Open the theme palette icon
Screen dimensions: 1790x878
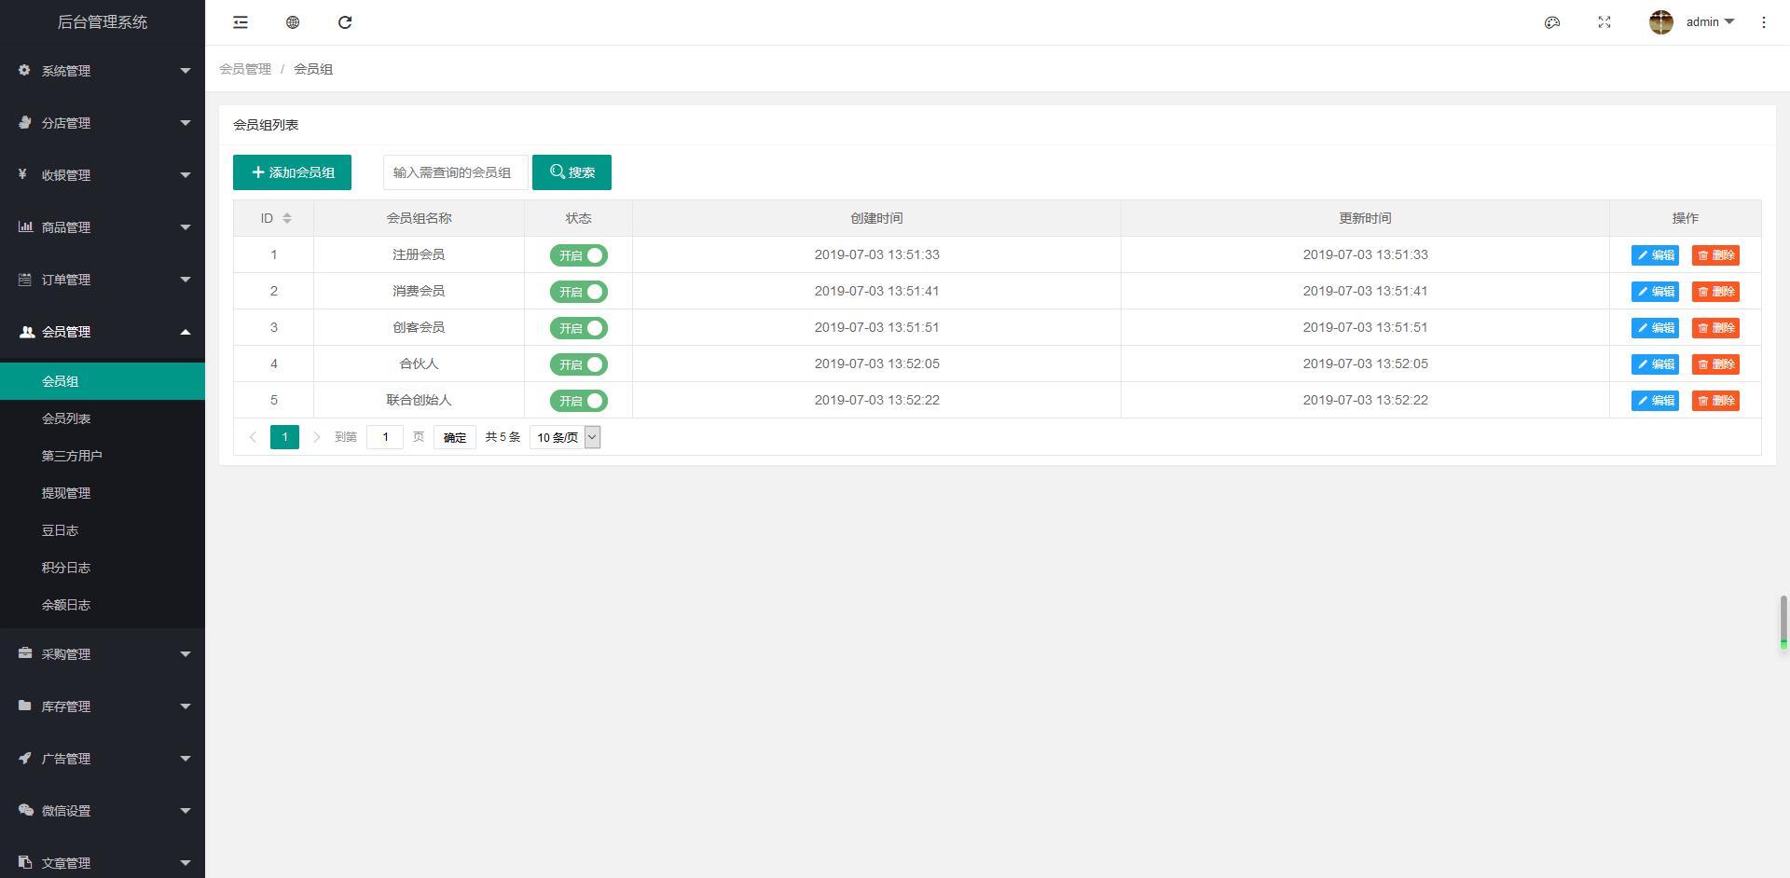coord(1552,22)
